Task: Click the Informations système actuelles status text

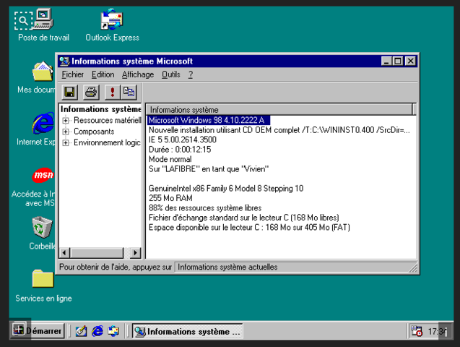Action: [x=227, y=267]
